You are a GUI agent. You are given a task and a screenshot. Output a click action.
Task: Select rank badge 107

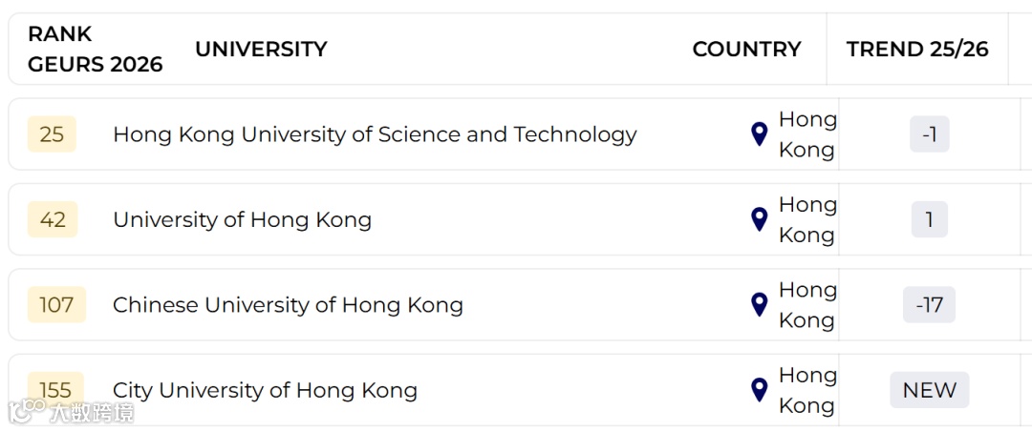point(56,305)
